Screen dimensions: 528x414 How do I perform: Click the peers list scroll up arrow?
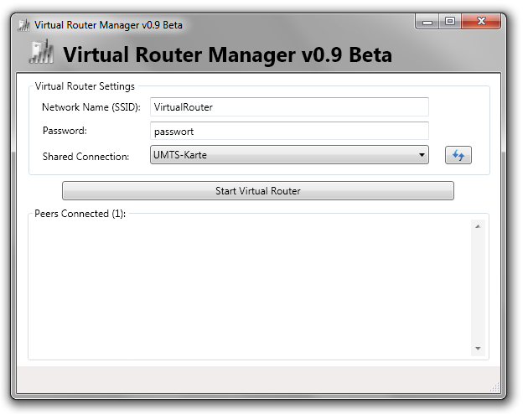click(x=478, y=226)
